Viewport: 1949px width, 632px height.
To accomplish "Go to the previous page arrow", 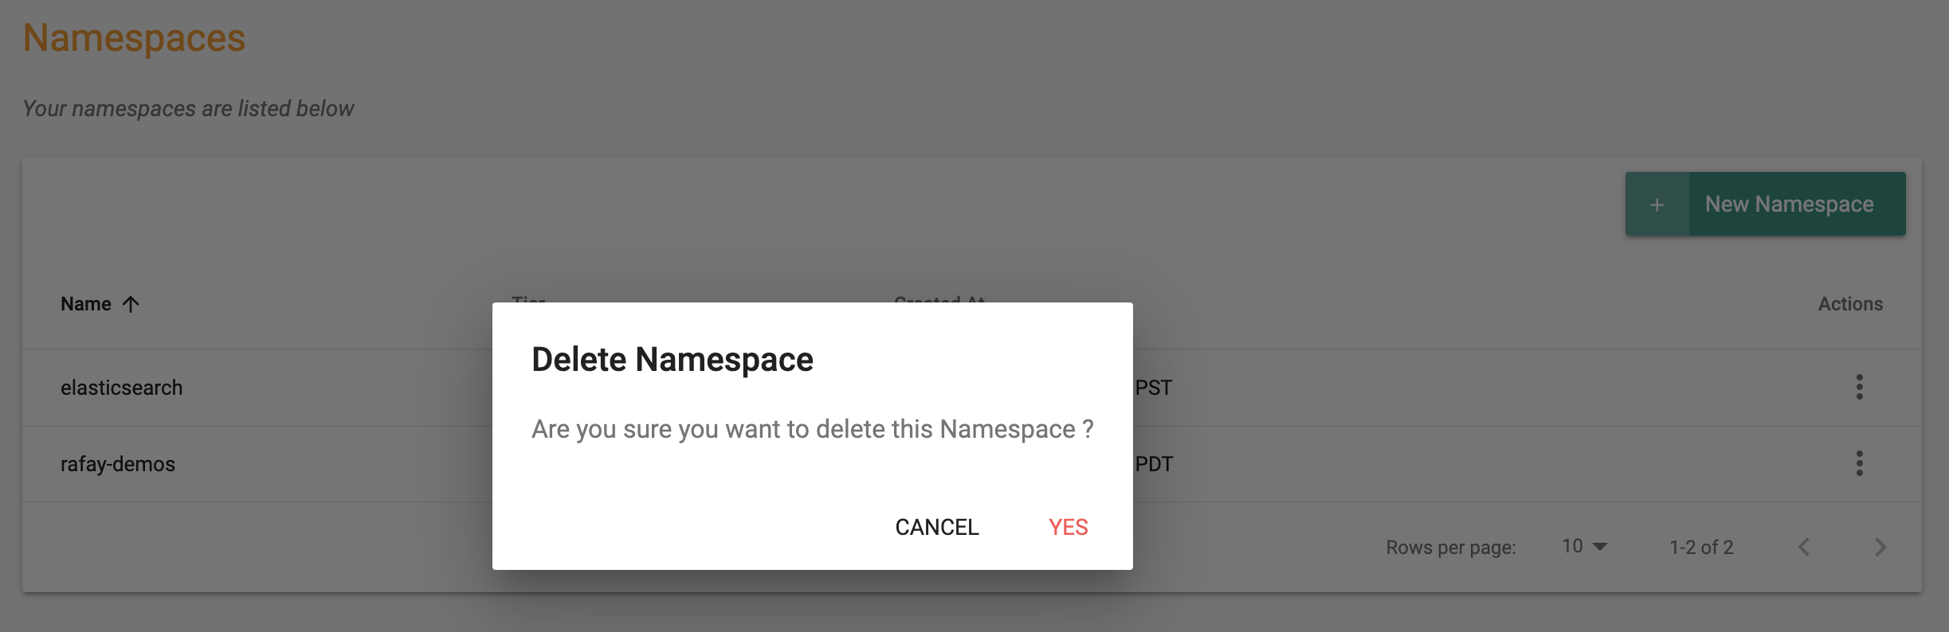I will (1804, 547).
